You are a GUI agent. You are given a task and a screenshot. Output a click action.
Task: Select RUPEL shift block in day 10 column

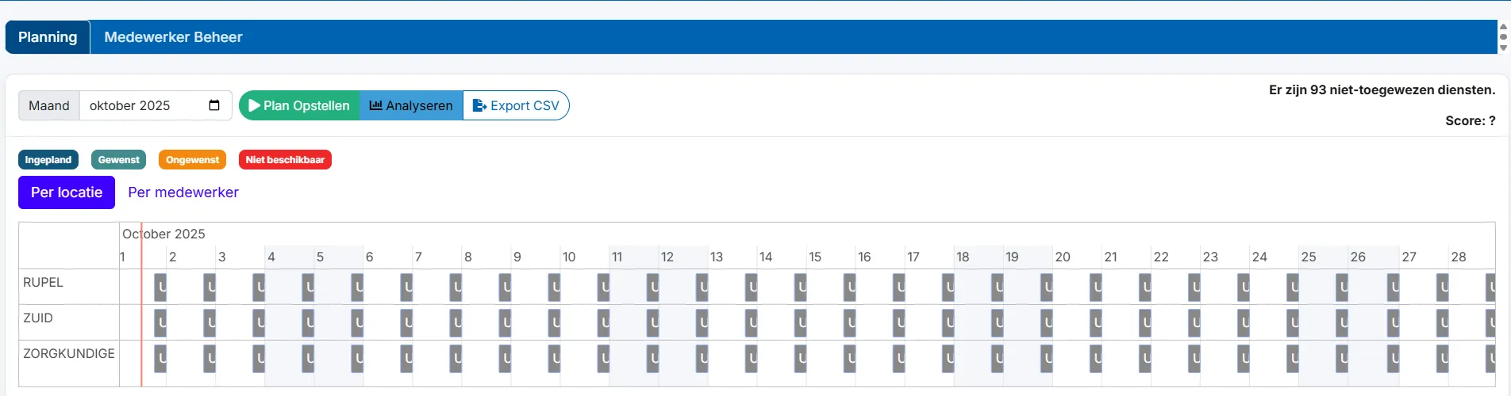coord(603,287)
